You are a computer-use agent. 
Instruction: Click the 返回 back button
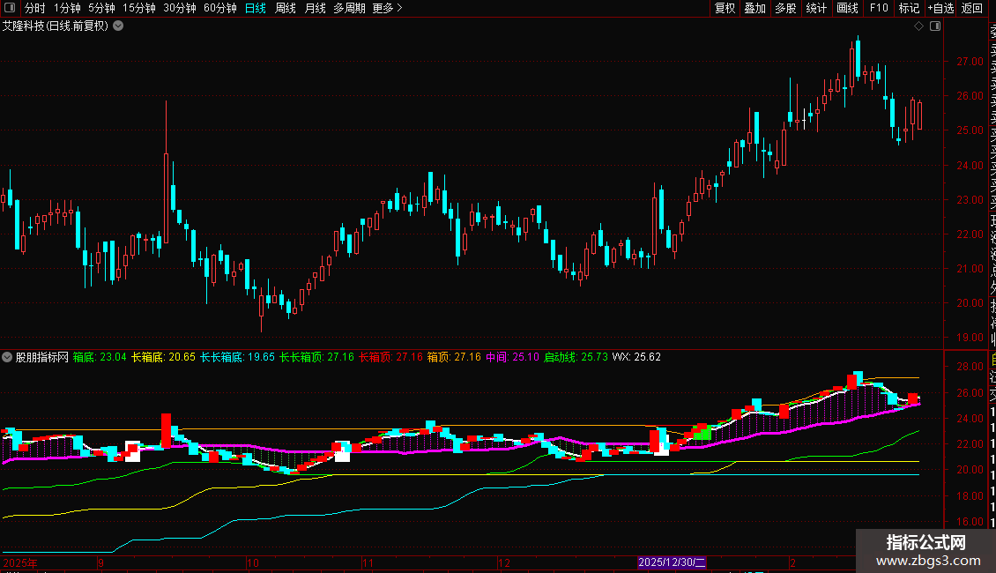[x=972, y=8]
